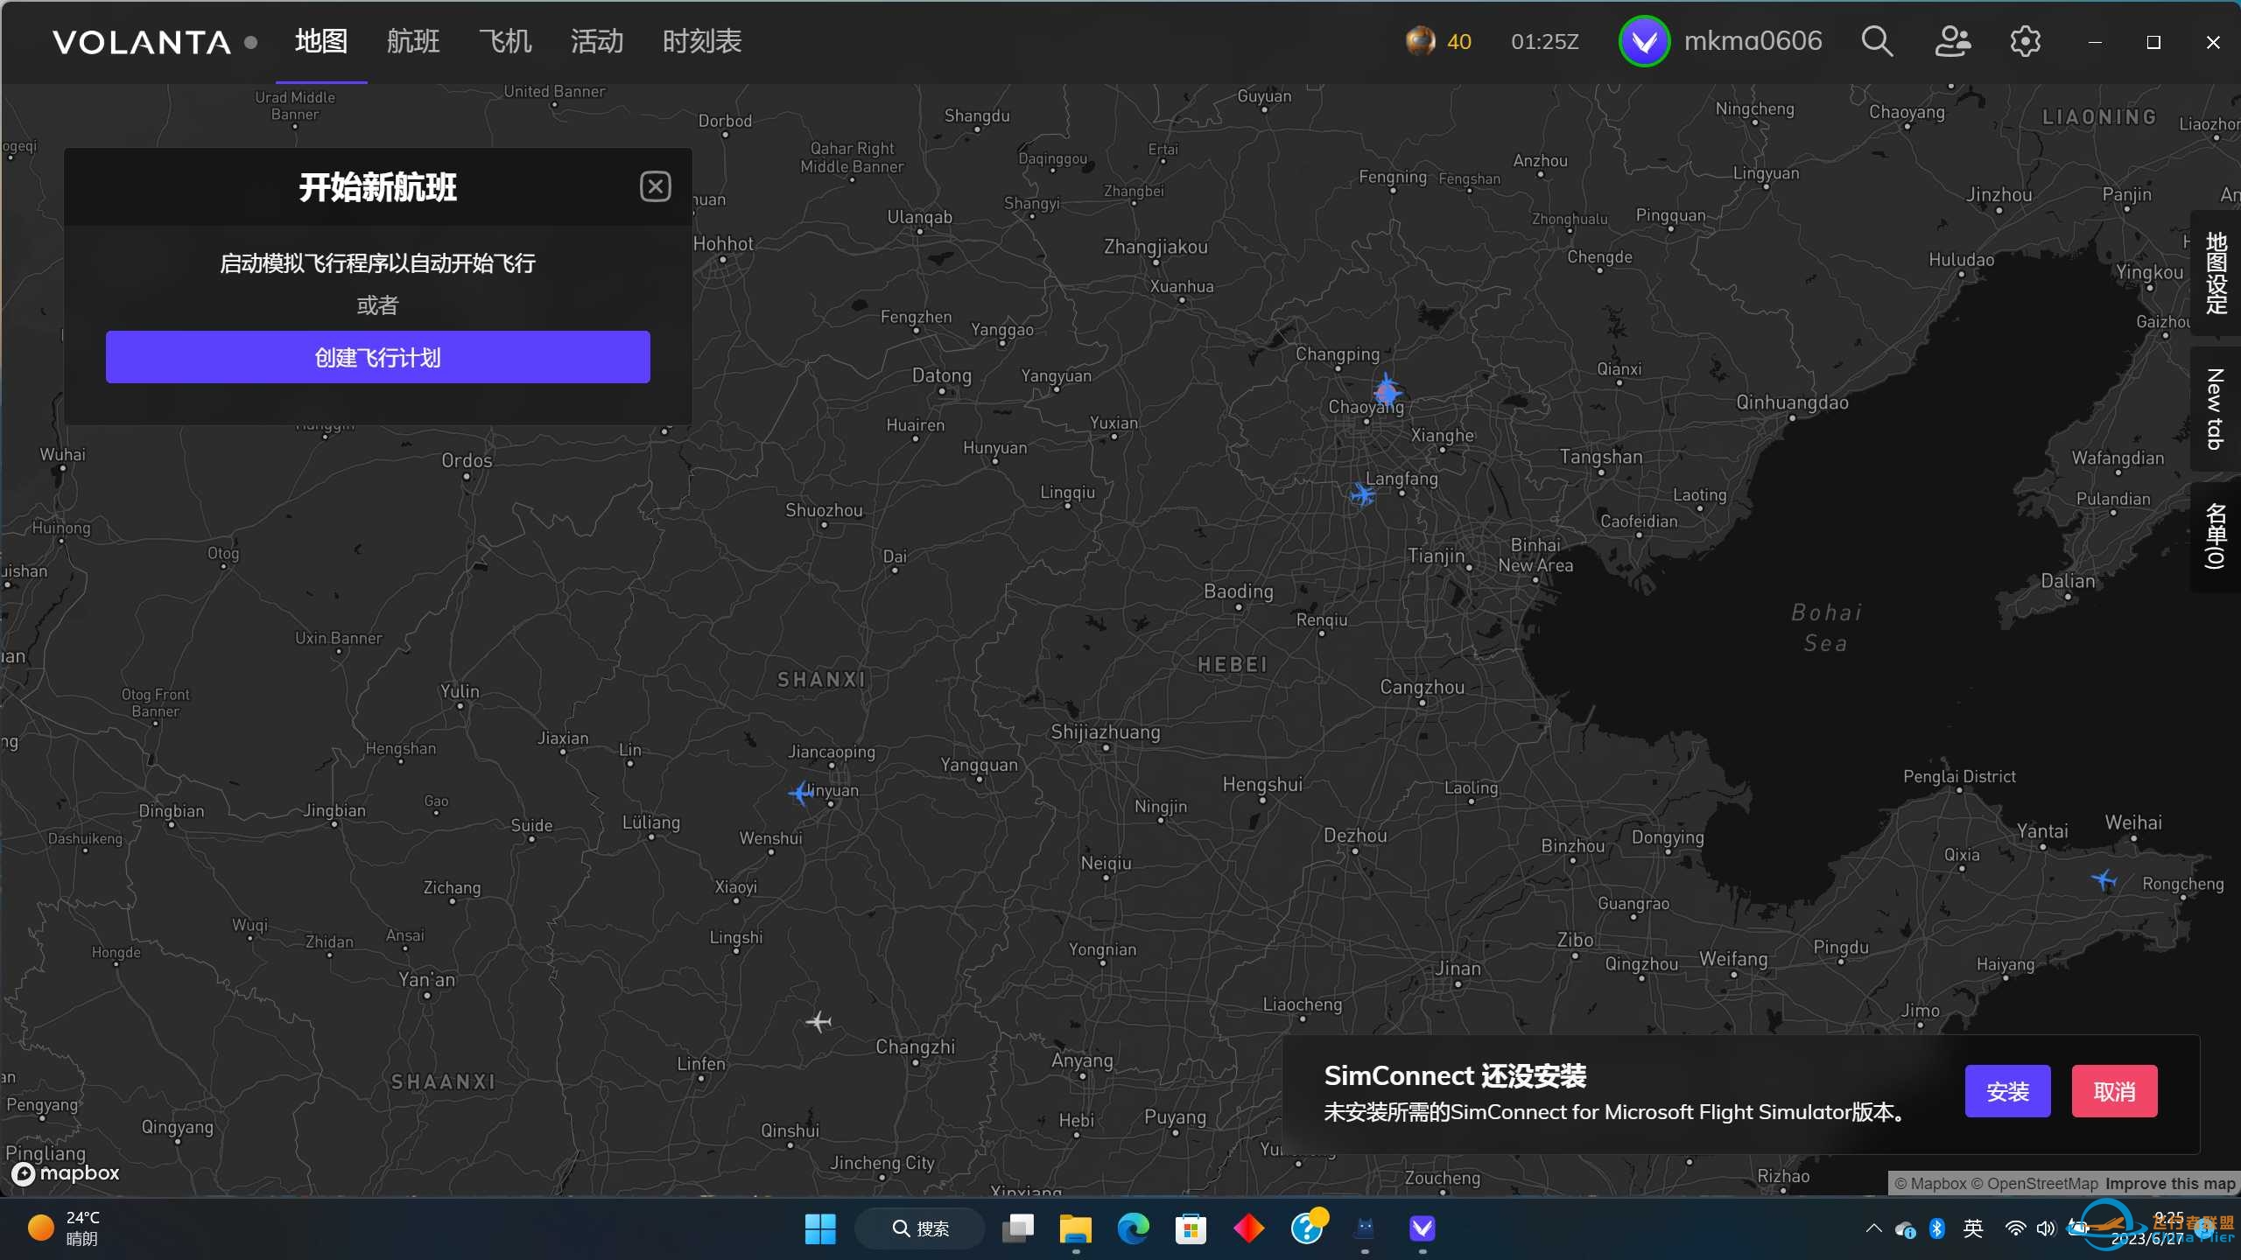Click the taskbar 搜索 search box

[x=919, y=1228]
